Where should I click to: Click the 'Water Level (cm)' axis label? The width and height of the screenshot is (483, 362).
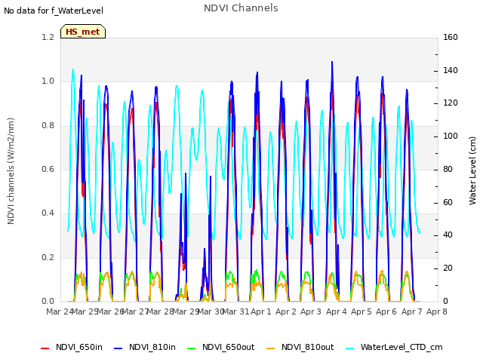pyautogui.click(x=472, y=171)
